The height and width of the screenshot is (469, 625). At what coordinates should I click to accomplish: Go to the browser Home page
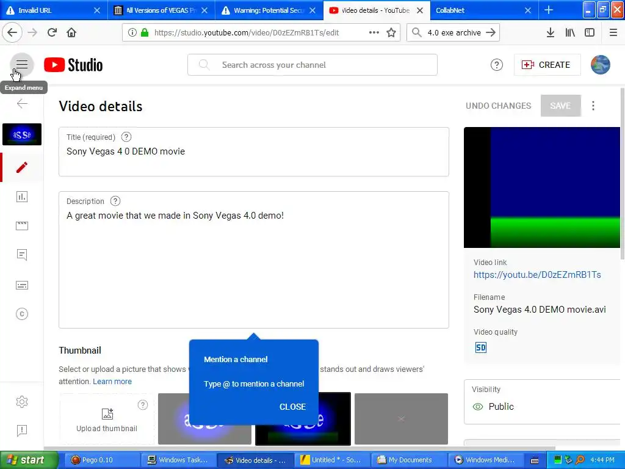click(x=71, y=32)
